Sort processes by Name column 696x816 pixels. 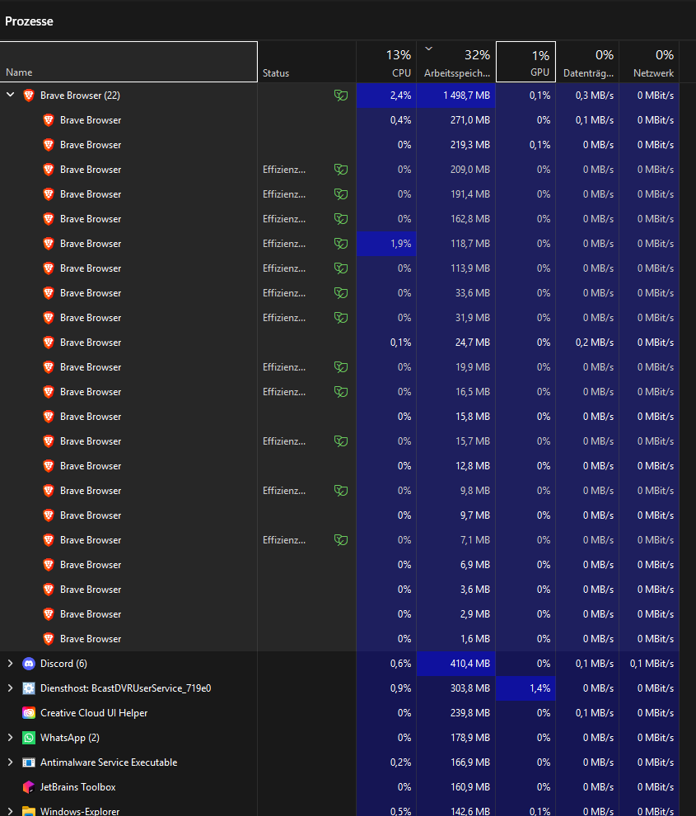coord(128,62)
